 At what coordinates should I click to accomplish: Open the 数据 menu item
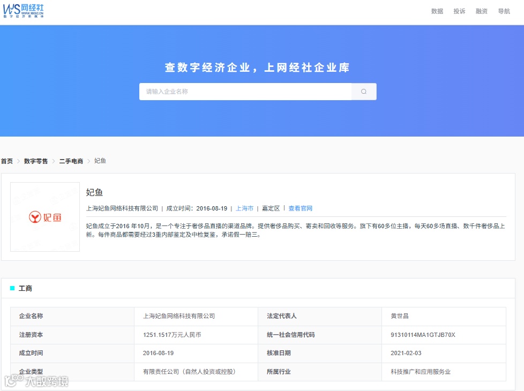(x=437, y=11)
